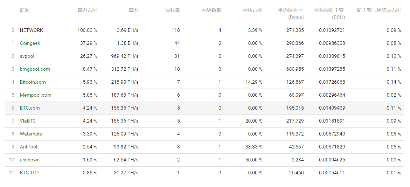Image resolution: width=410 pixels, height=187 pixels.
Task: Open the BTC.com pool link
Action: (30, 108)
